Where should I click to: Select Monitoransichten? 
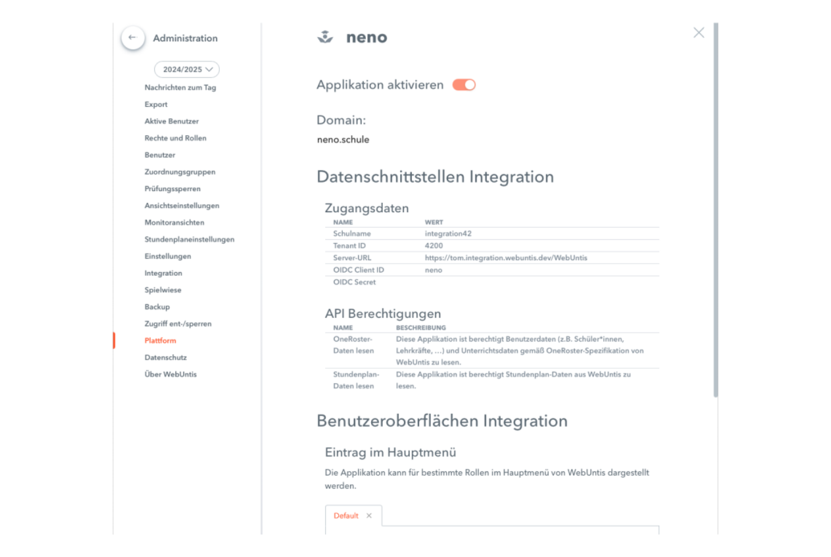click(x=174, y=223)
